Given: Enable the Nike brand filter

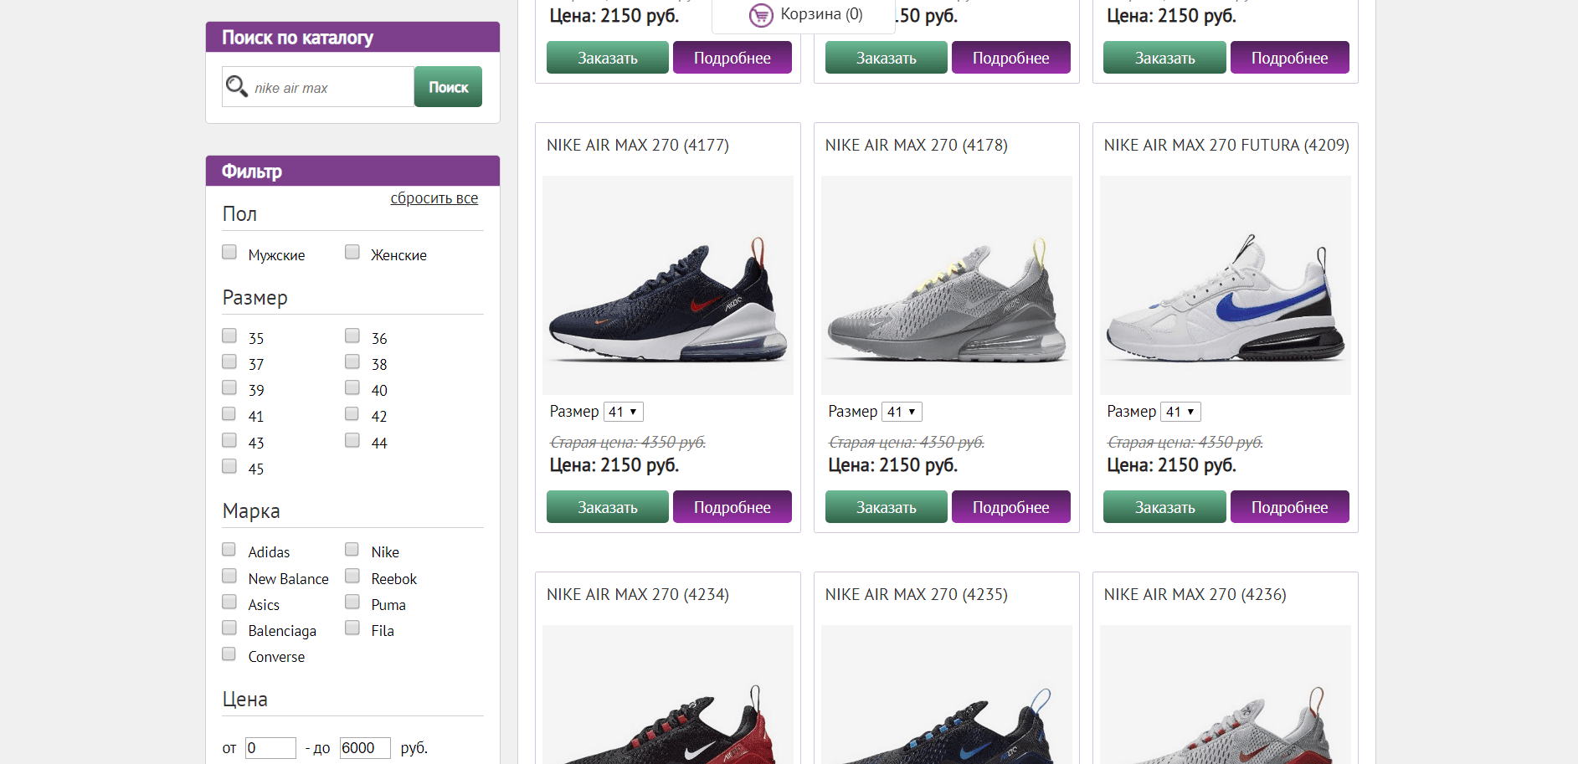Looking at the screenshot, I should tap(352, 549).
